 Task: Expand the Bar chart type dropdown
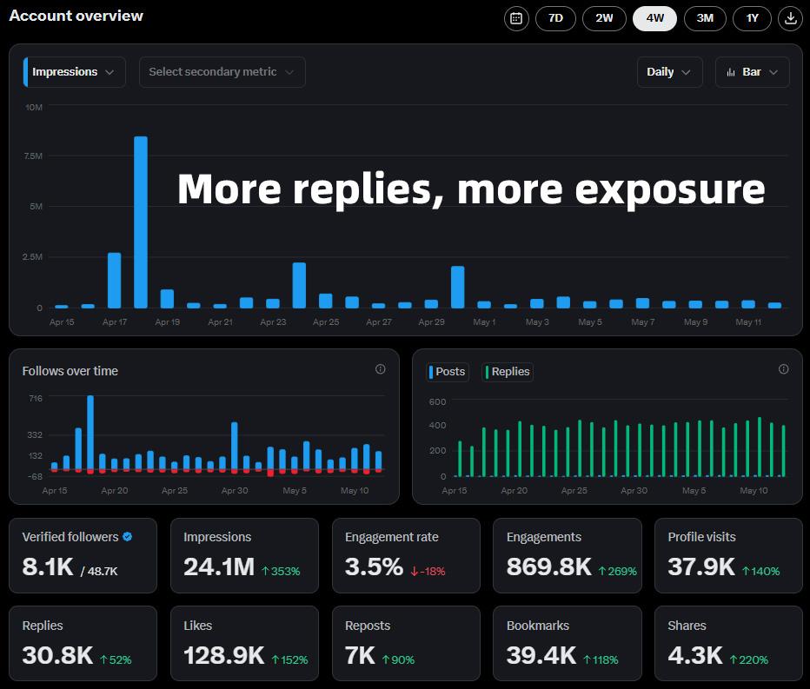[752, 72]
